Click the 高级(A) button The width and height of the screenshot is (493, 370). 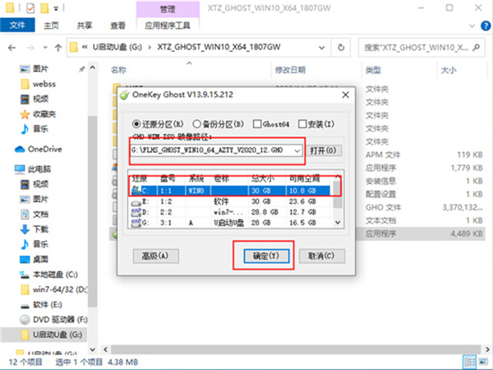(155, 256)
